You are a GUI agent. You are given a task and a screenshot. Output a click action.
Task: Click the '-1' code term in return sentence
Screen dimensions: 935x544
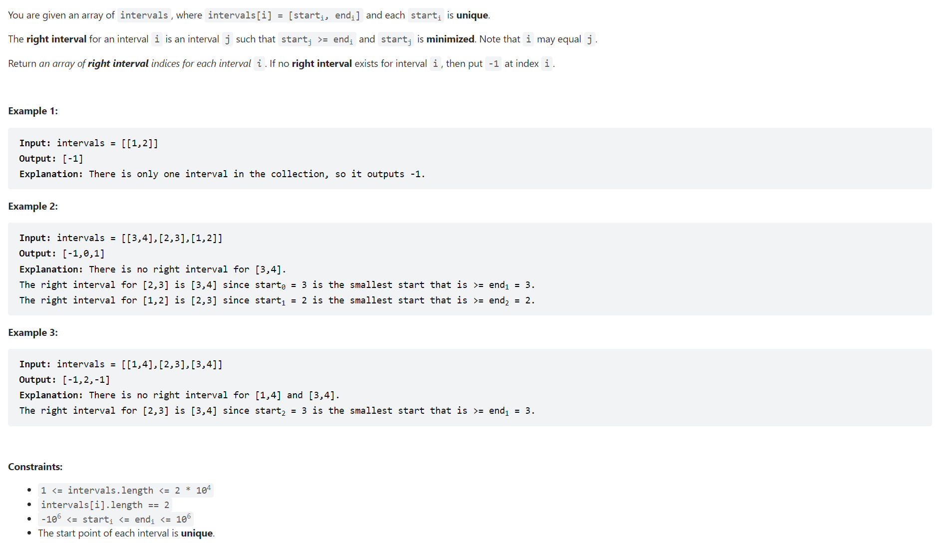(494, 64)
